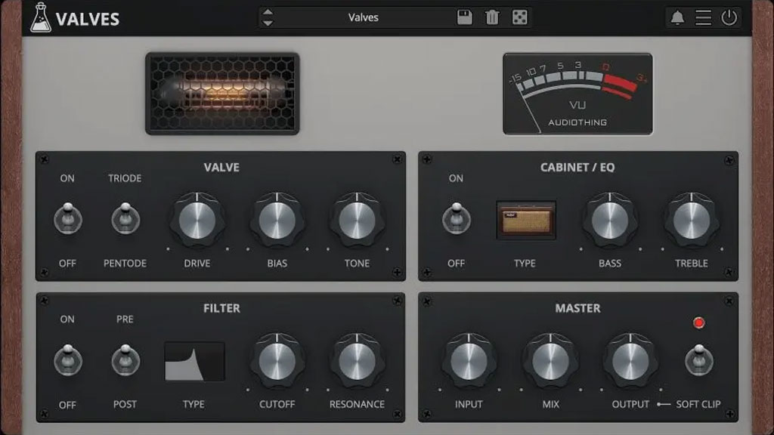The height and width of the screenshot is (435, 774).
Task: Click the FILTER heading
Action: [x=221, y=309]
